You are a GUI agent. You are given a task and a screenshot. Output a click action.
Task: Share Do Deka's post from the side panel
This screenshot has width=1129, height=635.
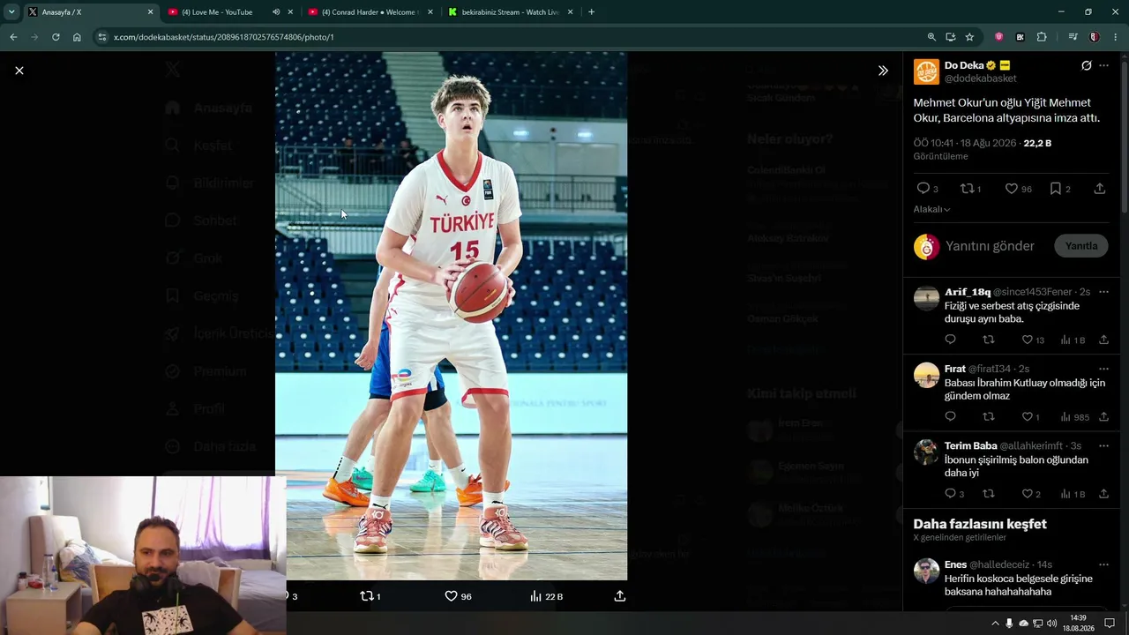click(x=1100, y=189)
